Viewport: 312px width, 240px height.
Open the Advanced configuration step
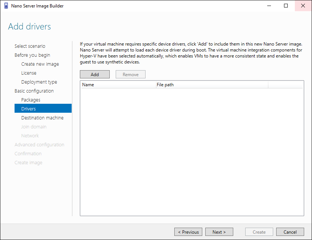coord(40,145)
